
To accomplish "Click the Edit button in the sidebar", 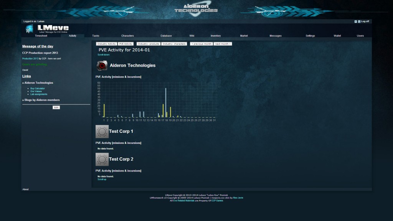I will click(x=56, y=107).
